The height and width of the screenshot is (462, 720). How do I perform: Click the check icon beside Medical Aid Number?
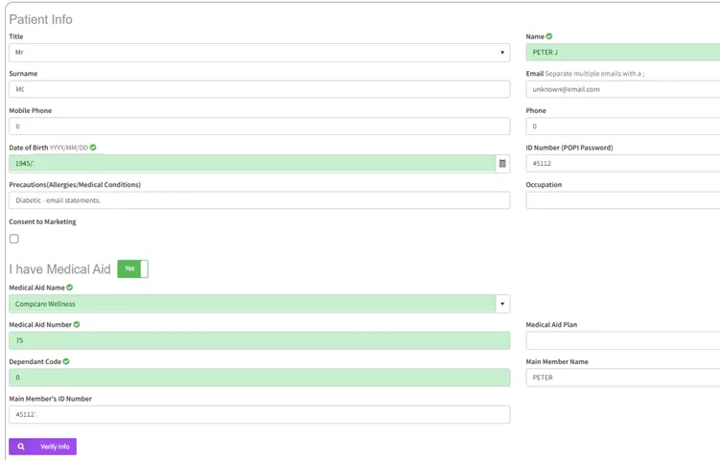[77, 324]
